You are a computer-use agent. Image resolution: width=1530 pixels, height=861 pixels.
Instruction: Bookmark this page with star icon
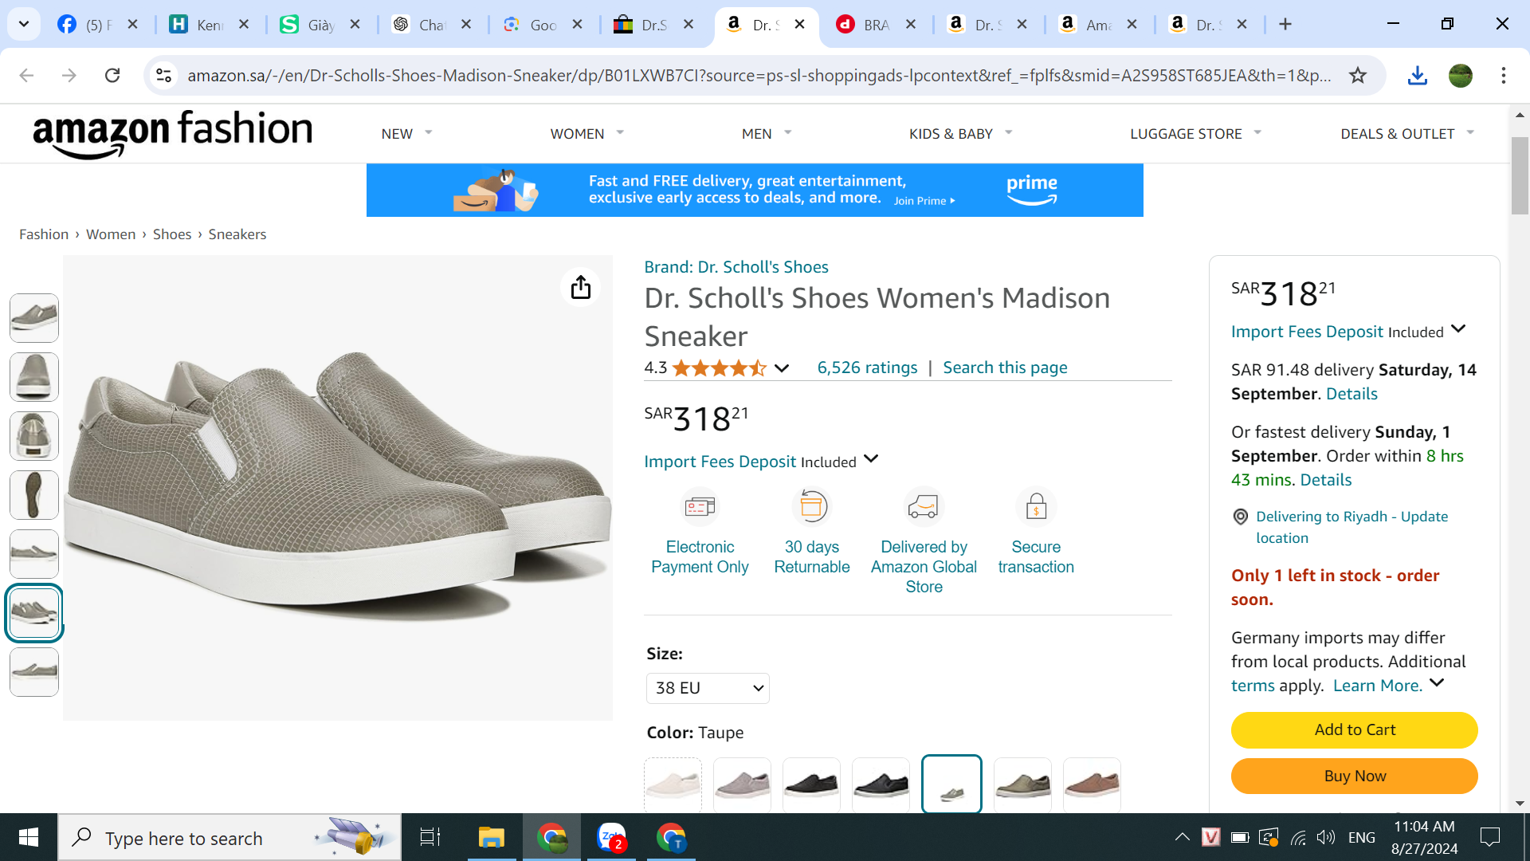tap(1358, 75)
